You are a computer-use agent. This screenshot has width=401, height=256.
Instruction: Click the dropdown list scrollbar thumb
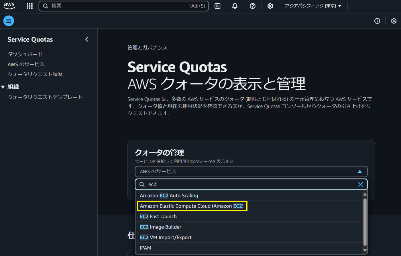[365, 222]
